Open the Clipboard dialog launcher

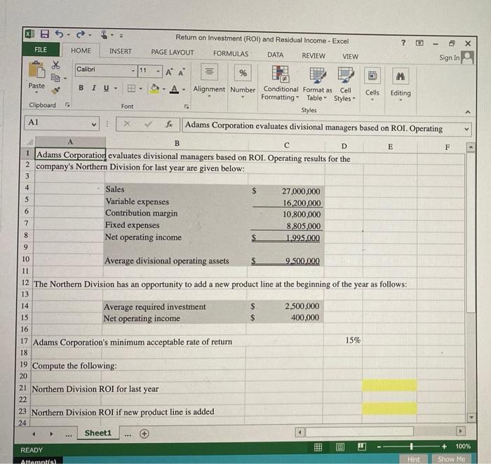[x=67, y=104]
